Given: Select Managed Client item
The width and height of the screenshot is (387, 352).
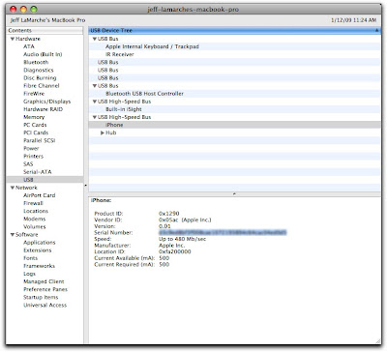Looking at the screenshot, I should pyautogui.click(x=44, y=281).
